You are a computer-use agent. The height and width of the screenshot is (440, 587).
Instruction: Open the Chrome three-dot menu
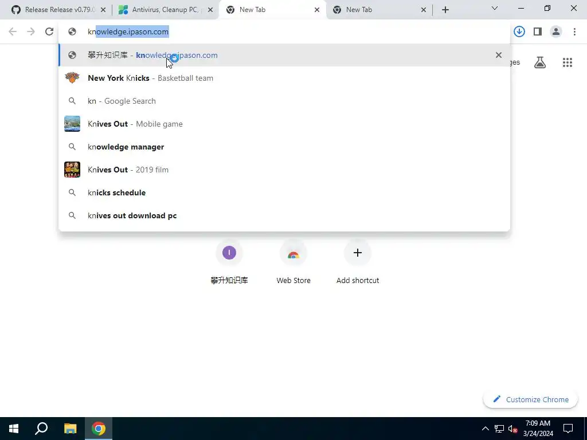click(x=574, y=32)
